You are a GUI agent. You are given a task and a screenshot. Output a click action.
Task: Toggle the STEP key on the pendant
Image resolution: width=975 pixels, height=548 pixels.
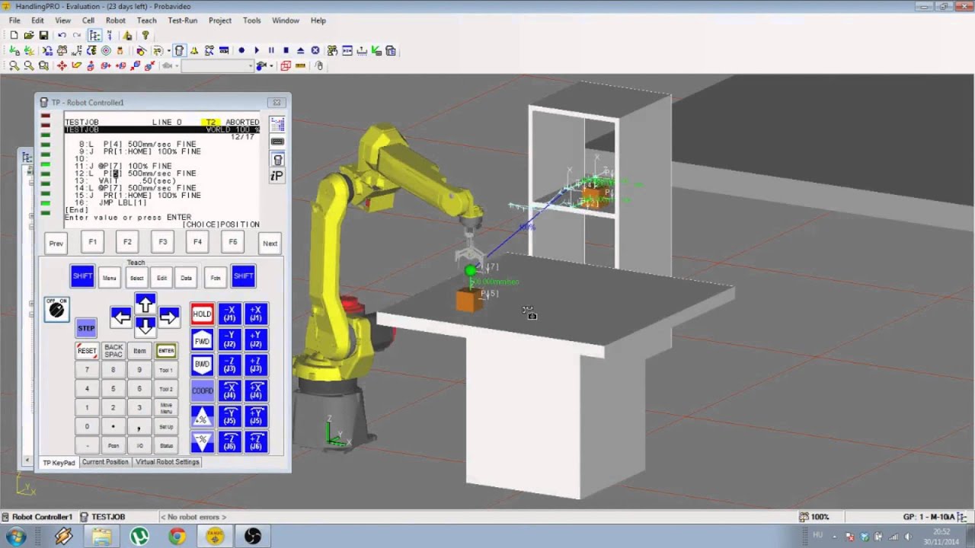coord(86,328)
